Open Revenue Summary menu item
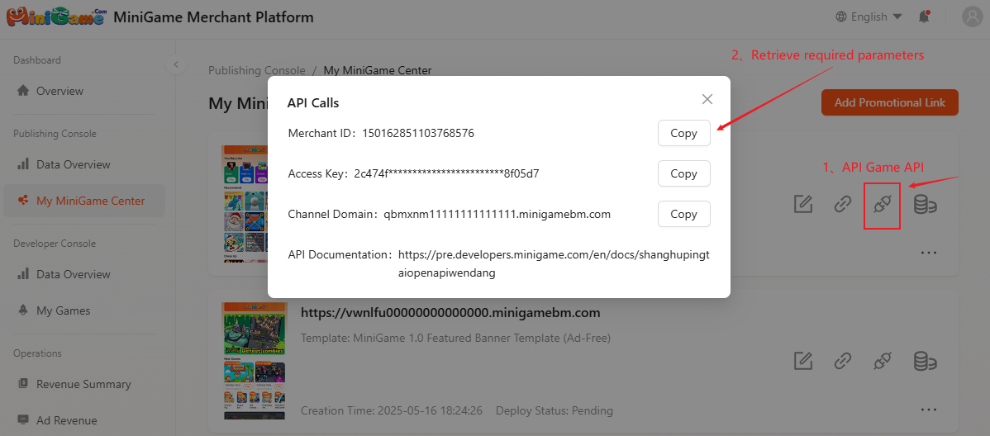The width and height of the screenshot is (990, 436). 84,384
